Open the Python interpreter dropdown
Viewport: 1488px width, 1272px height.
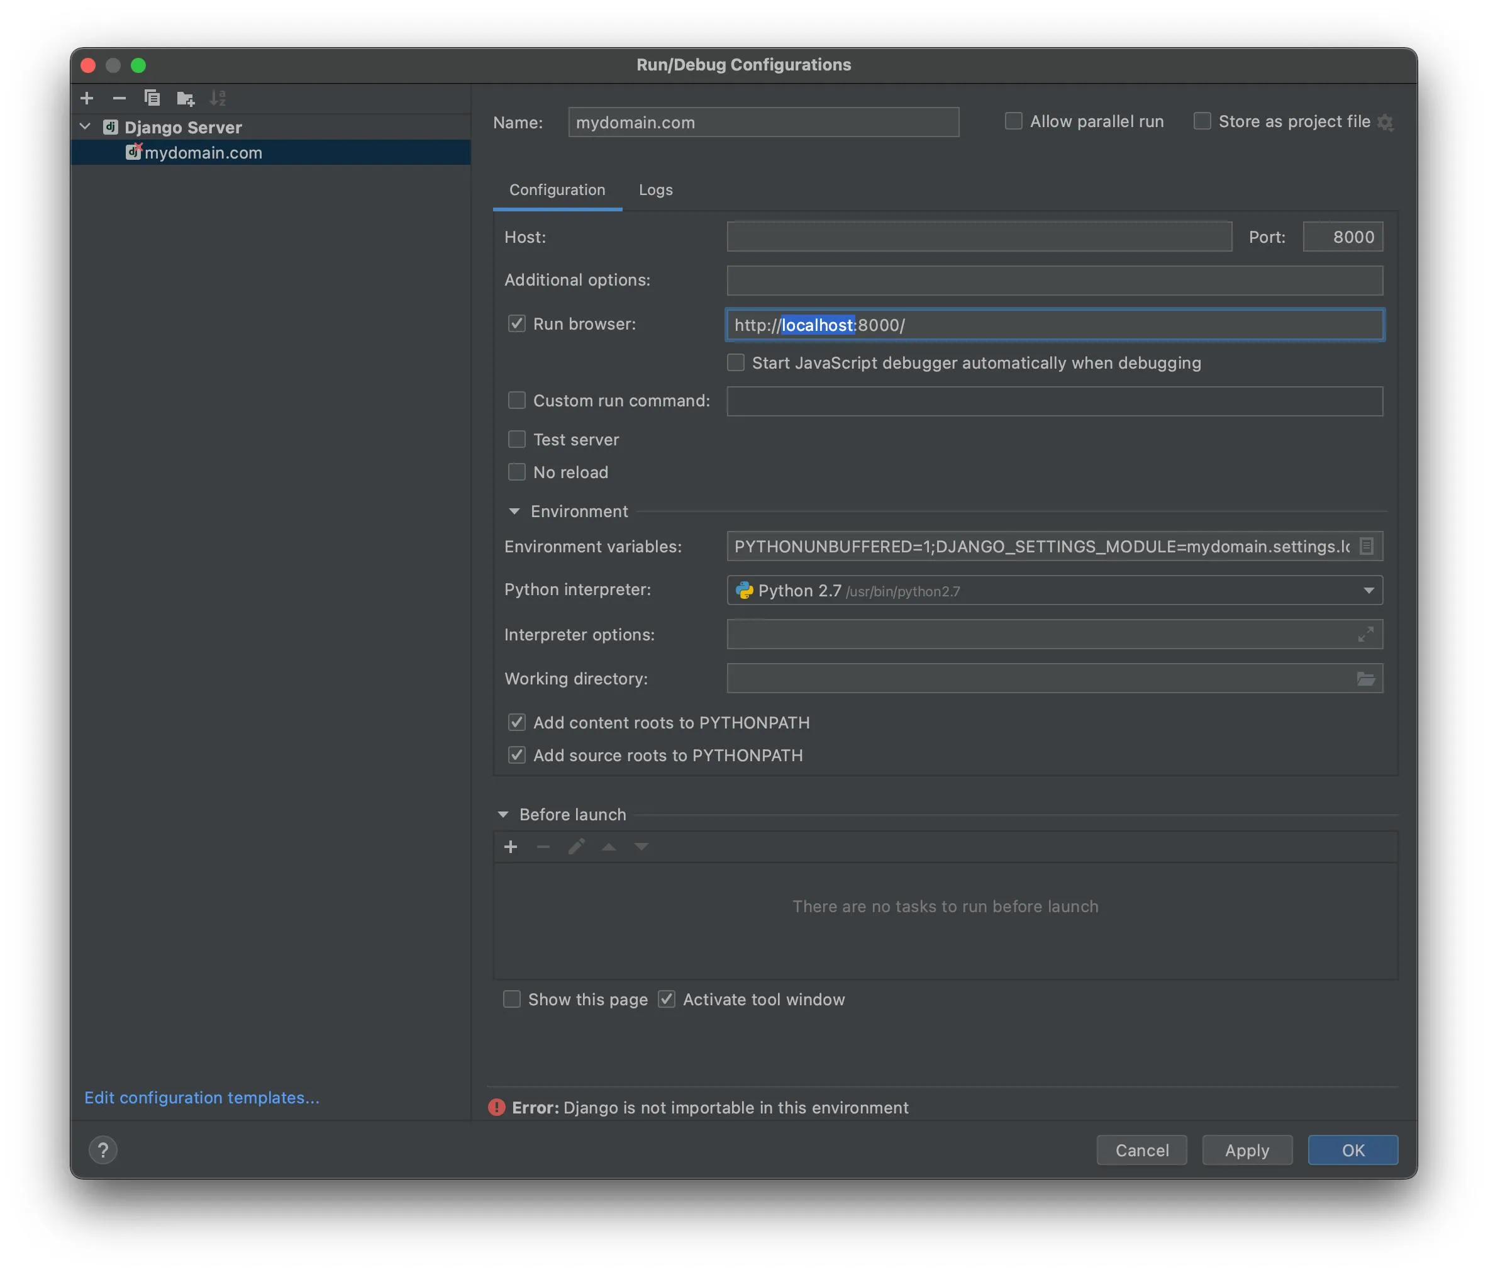click(x=1368, y=591)
